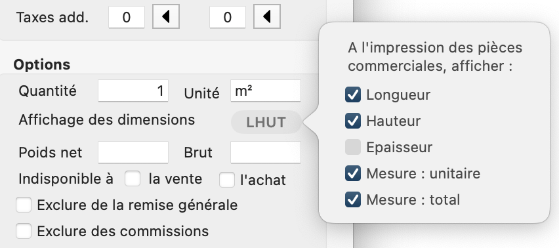The width and height of the screenshot is (559, 248).
Task: Enable the Epaisseur checkbox
Action: click(x=353, y=147)
